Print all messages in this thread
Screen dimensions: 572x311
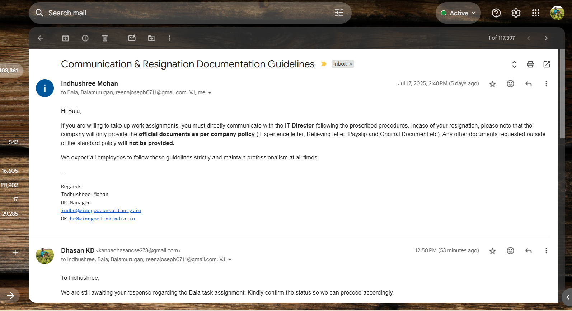pos(530,64)
